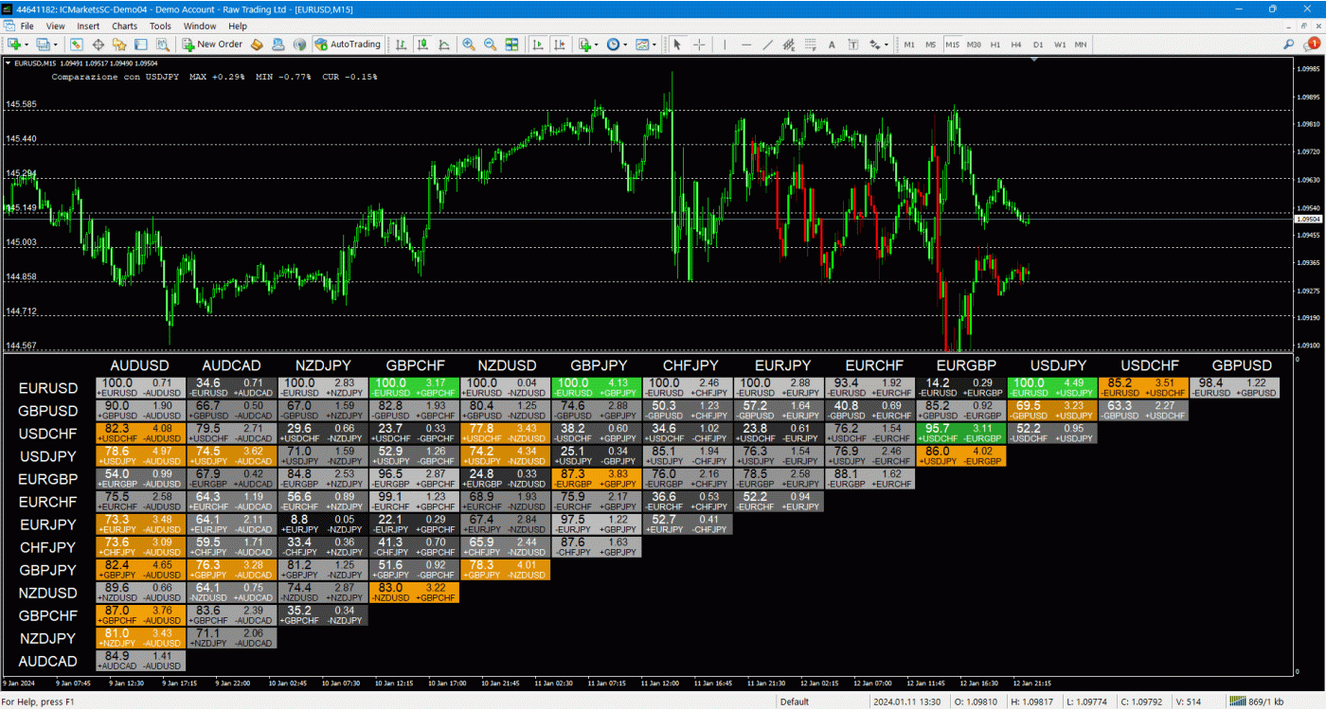1326x710 pixels.
Task: Select the Horizontal Line tool
Action: [746, 44]
